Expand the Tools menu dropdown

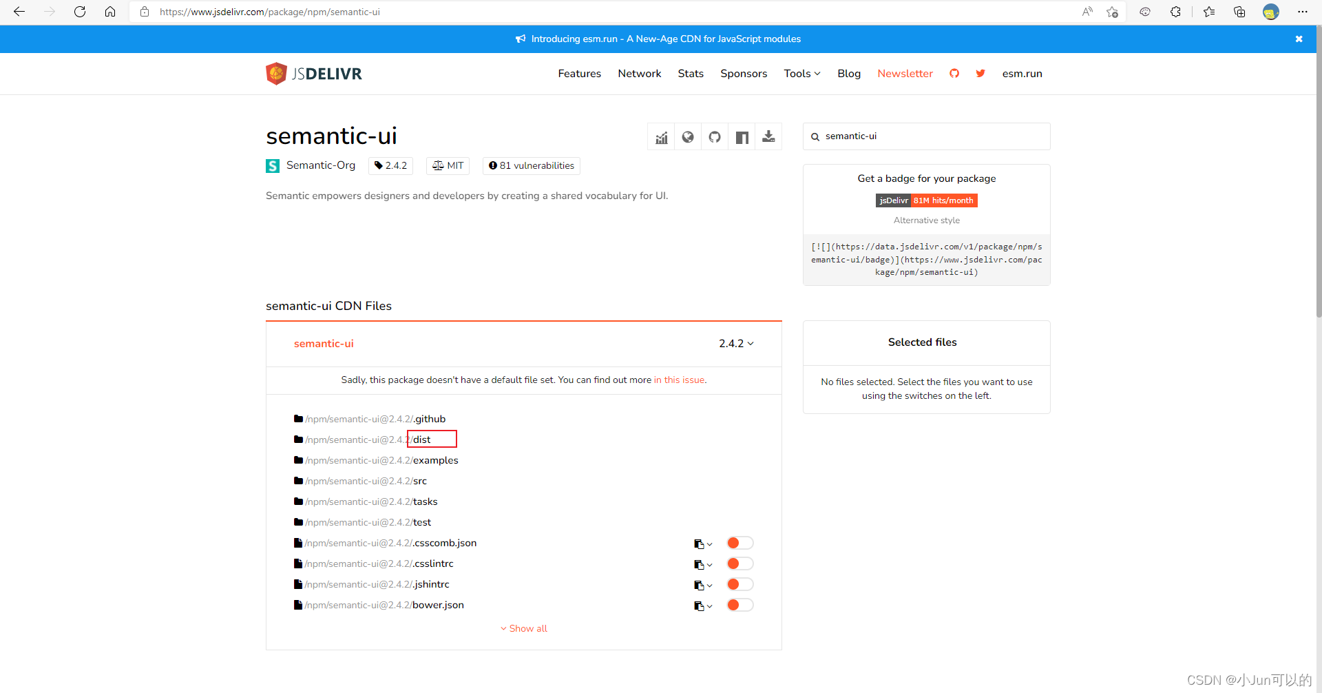pos(802,74)
